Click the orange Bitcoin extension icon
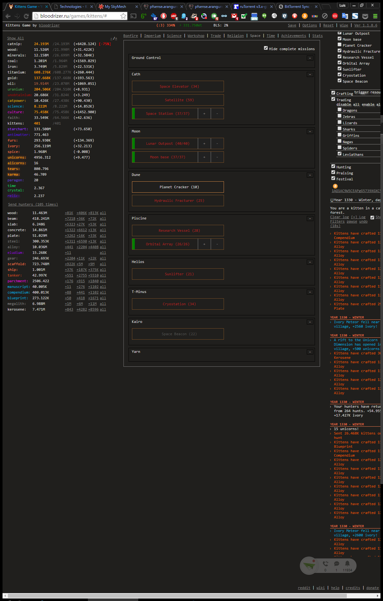Screen dimensions: 383x601 click(305, 16)
